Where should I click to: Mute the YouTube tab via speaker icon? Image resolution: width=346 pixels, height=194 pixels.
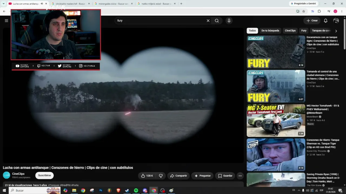click(42, 4)
